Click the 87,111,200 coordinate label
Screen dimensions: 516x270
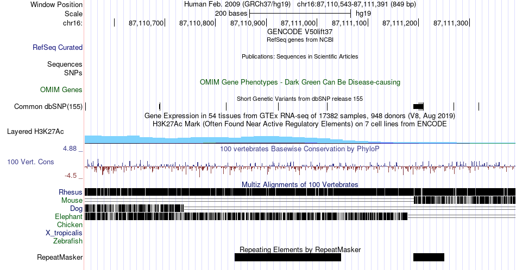pyautogui.click(x=400, y=23)
